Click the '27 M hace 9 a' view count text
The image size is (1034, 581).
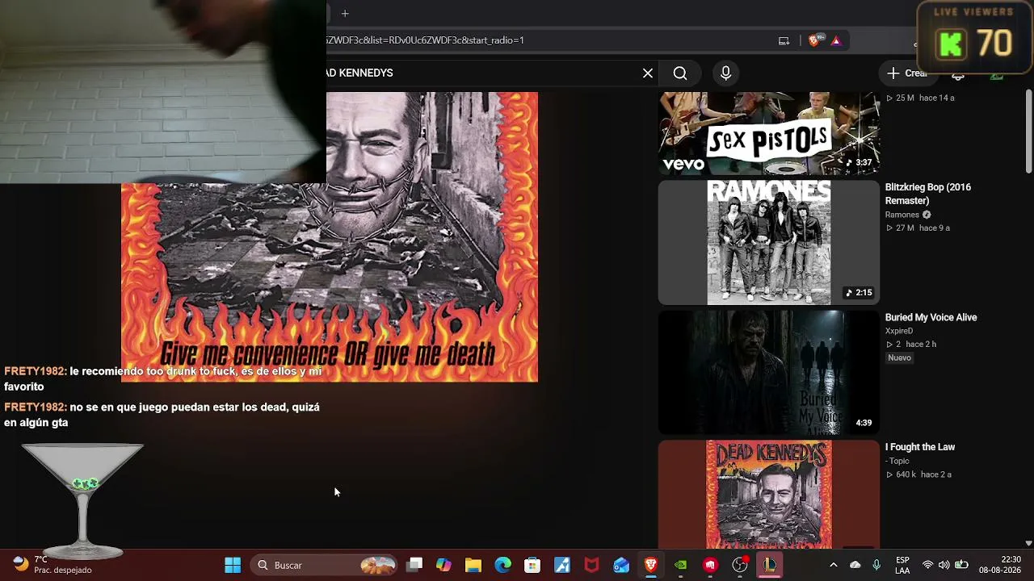tap(918, 228)
